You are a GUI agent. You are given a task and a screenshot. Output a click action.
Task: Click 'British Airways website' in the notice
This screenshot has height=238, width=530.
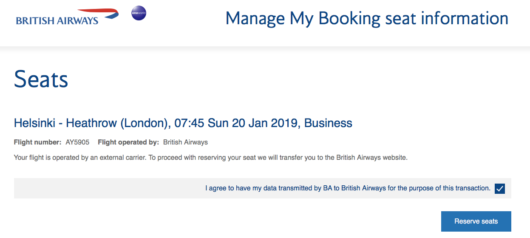coord(372,158)
